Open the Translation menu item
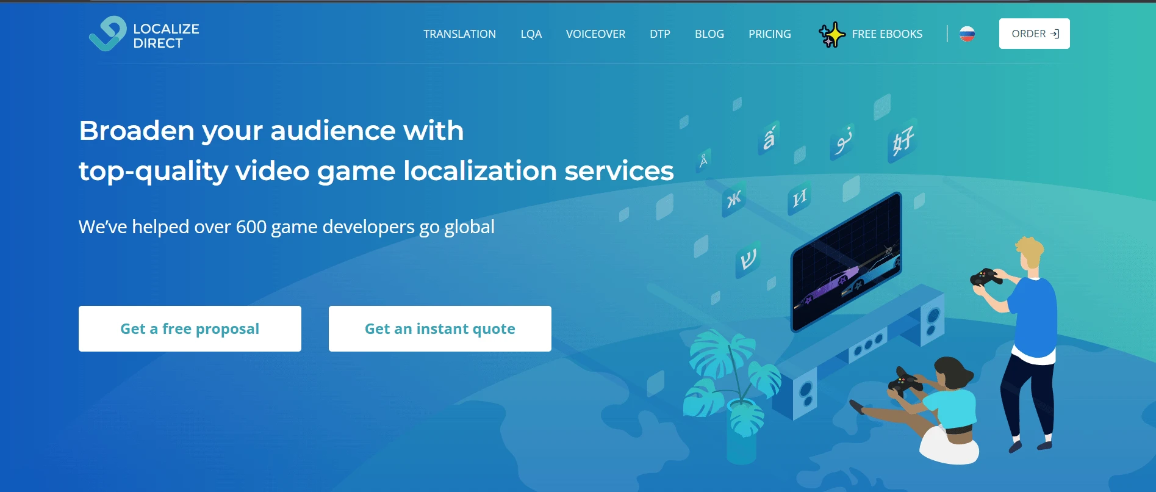 click(459, 34)
